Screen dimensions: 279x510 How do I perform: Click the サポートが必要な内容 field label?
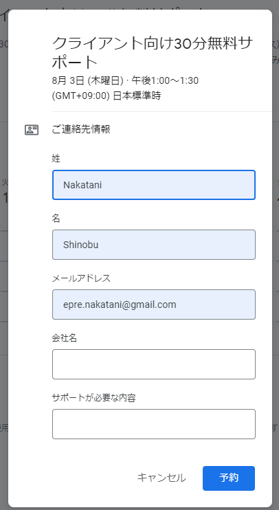(94, 397)
